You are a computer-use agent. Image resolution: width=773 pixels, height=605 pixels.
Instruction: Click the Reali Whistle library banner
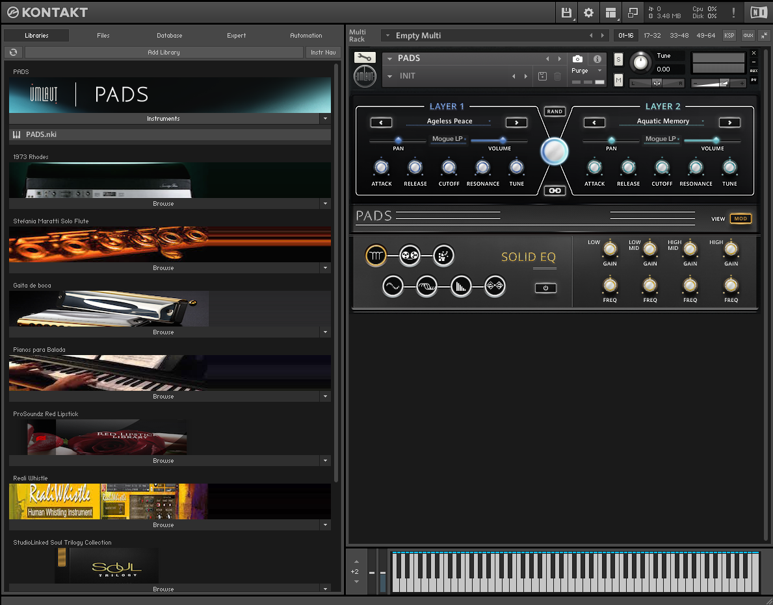(170, 501)
